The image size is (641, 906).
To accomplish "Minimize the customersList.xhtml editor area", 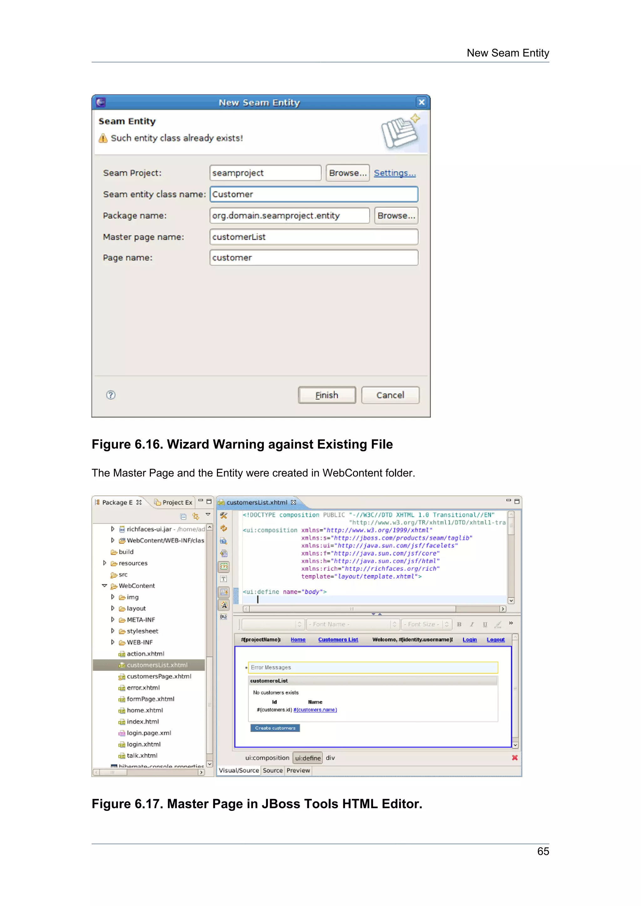I will coord(508,500).
